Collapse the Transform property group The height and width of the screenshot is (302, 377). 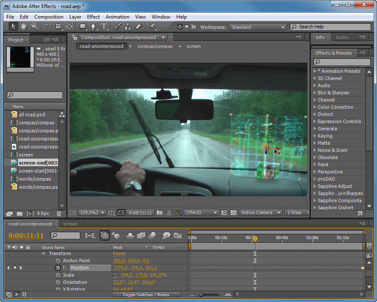click(44, 254)
